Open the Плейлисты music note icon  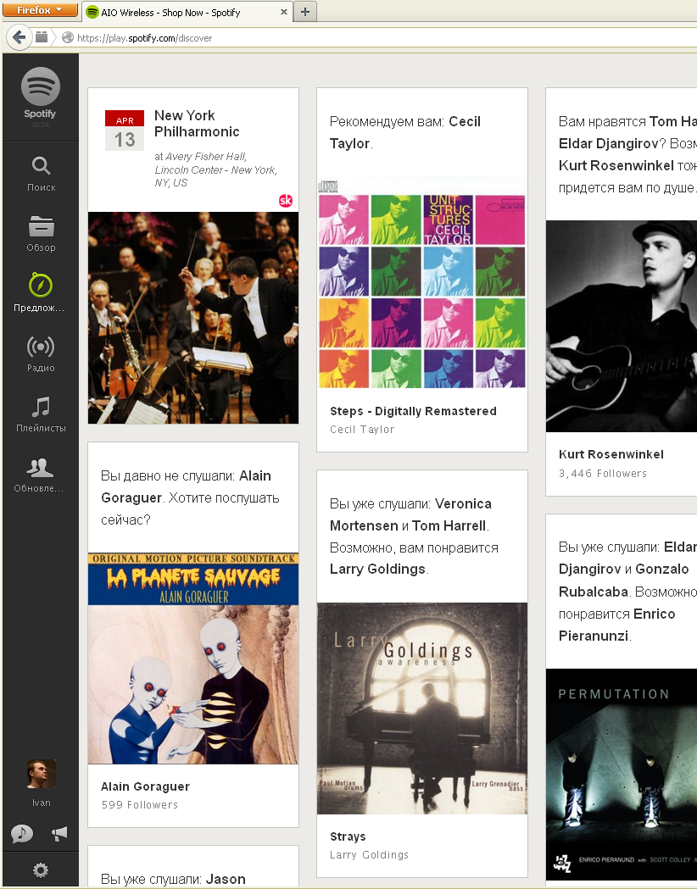click(41, 407)
